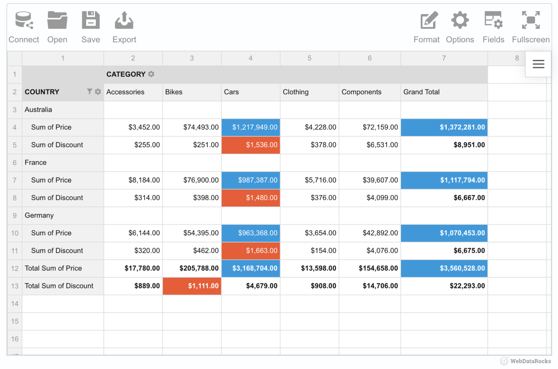558x369 pixels.
Task: Click the WebDataRocks logo icon
Action: [504, 361]
